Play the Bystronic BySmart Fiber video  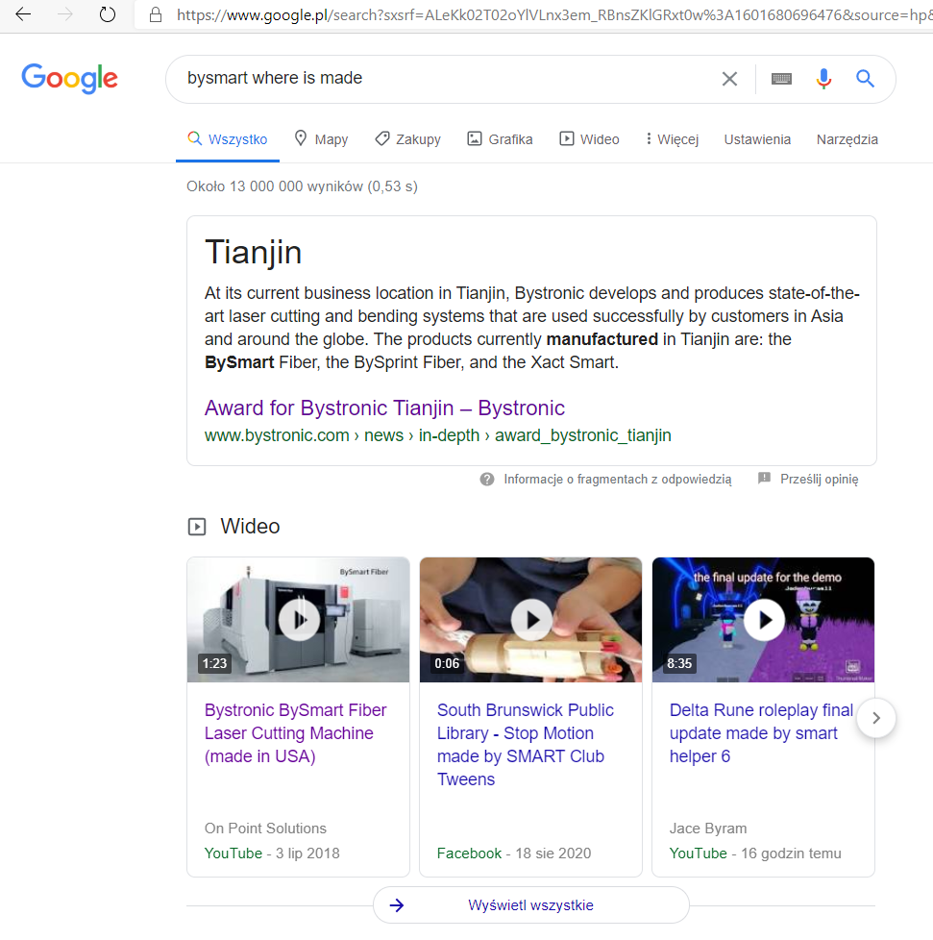pyautogui.click(x=299, y=620)
